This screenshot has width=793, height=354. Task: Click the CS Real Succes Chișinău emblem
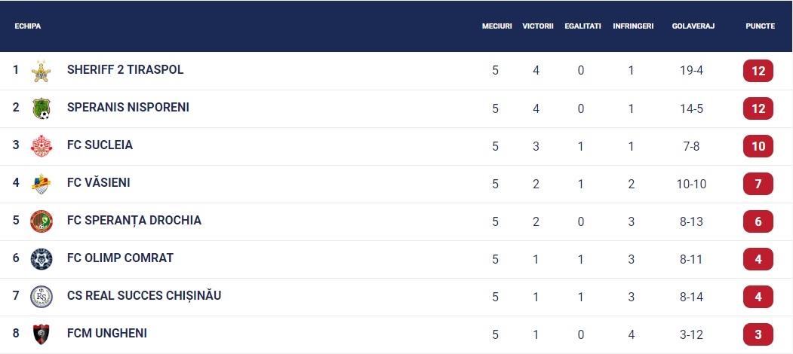(41, 297)
